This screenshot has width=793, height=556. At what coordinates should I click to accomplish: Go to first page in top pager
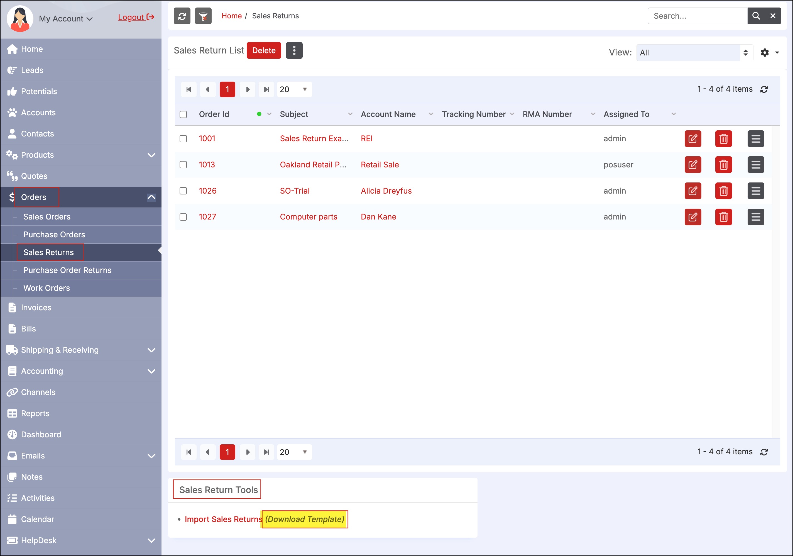tap(189, 89)
